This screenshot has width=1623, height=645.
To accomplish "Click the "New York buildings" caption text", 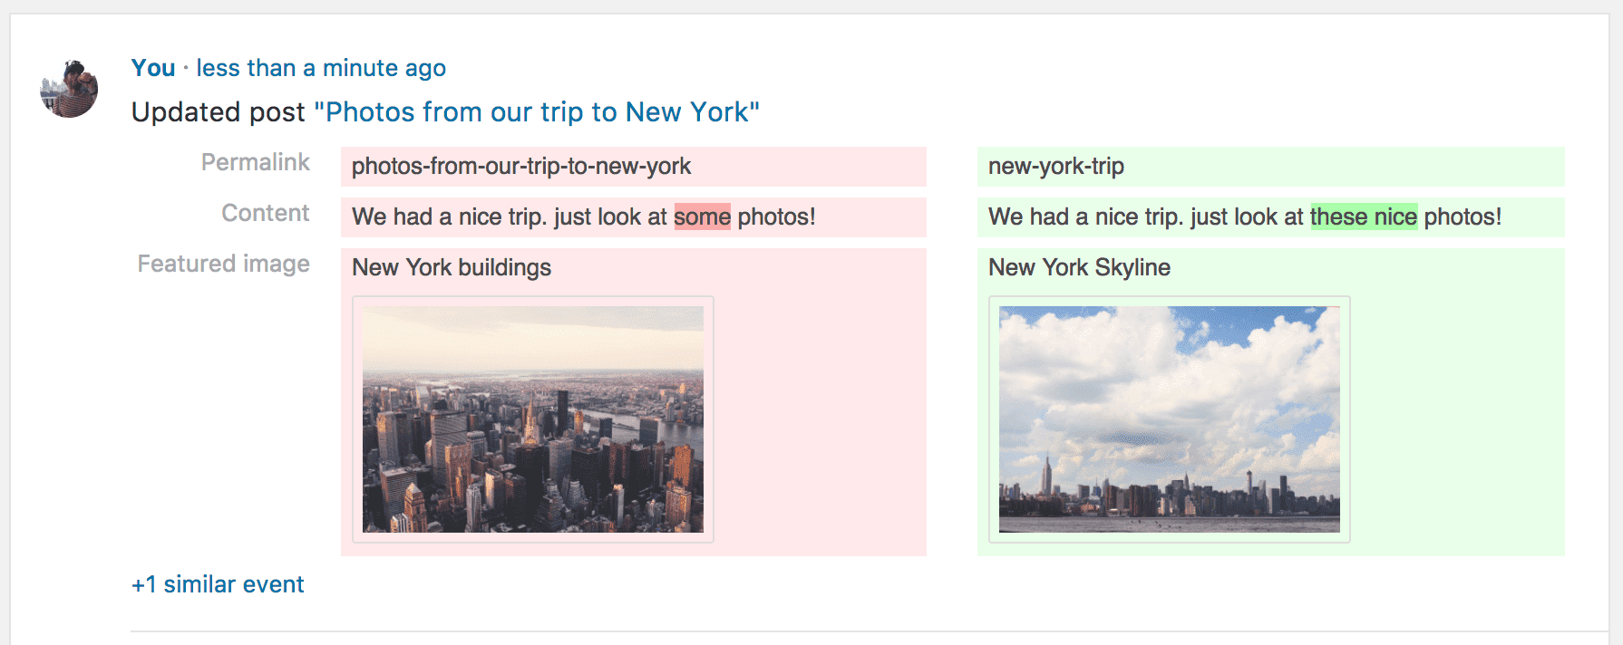I will [451, 267].
